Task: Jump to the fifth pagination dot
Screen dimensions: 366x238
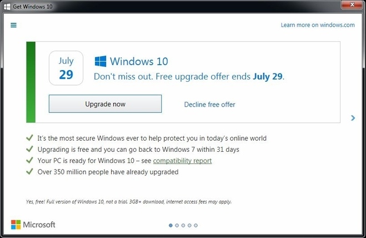Action: 196,225
